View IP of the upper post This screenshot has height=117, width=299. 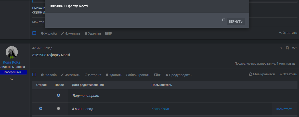click(x=108, y=33)
